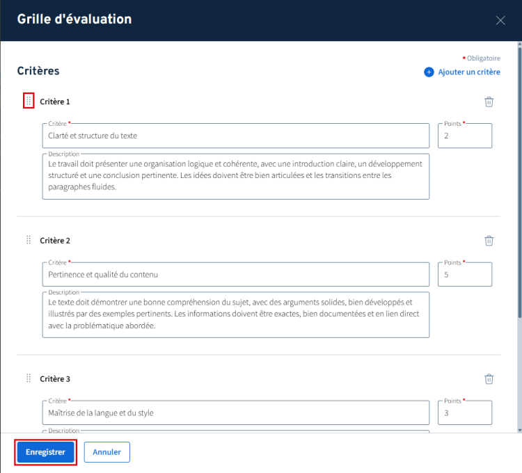Click the Enregistrer button

46,452
